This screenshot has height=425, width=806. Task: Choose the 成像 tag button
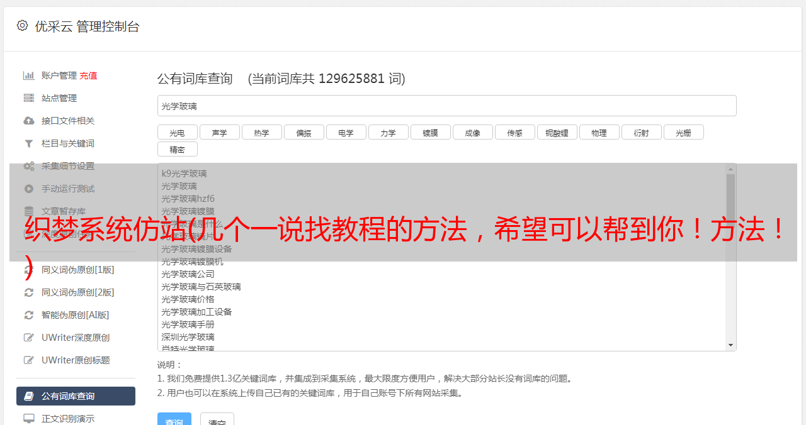click(x=472, y=132)
